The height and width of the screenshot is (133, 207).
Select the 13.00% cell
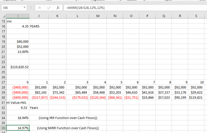(x=18, y=52)
